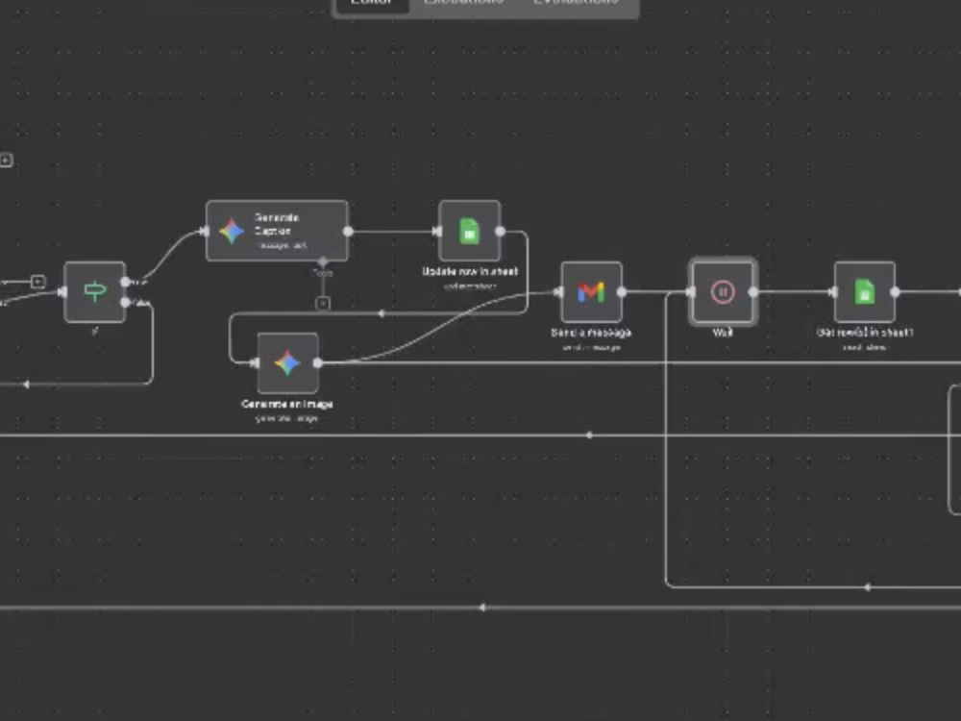Click the plus button under Tools connector
Screen dimensions: 961x721
(x=323, y=303)
